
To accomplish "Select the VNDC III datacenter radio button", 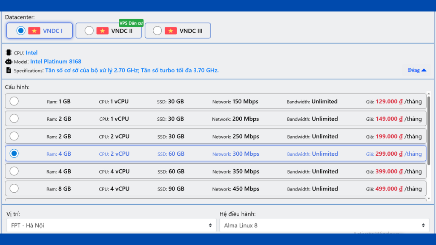I will coord(158,31).
